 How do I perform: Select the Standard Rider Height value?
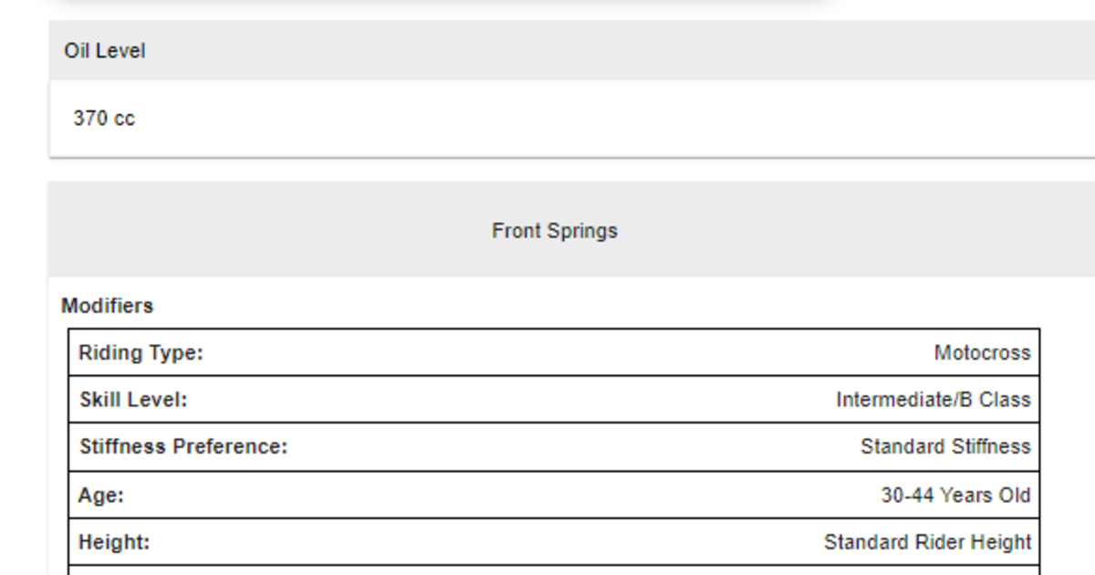[x=927, y=542]
